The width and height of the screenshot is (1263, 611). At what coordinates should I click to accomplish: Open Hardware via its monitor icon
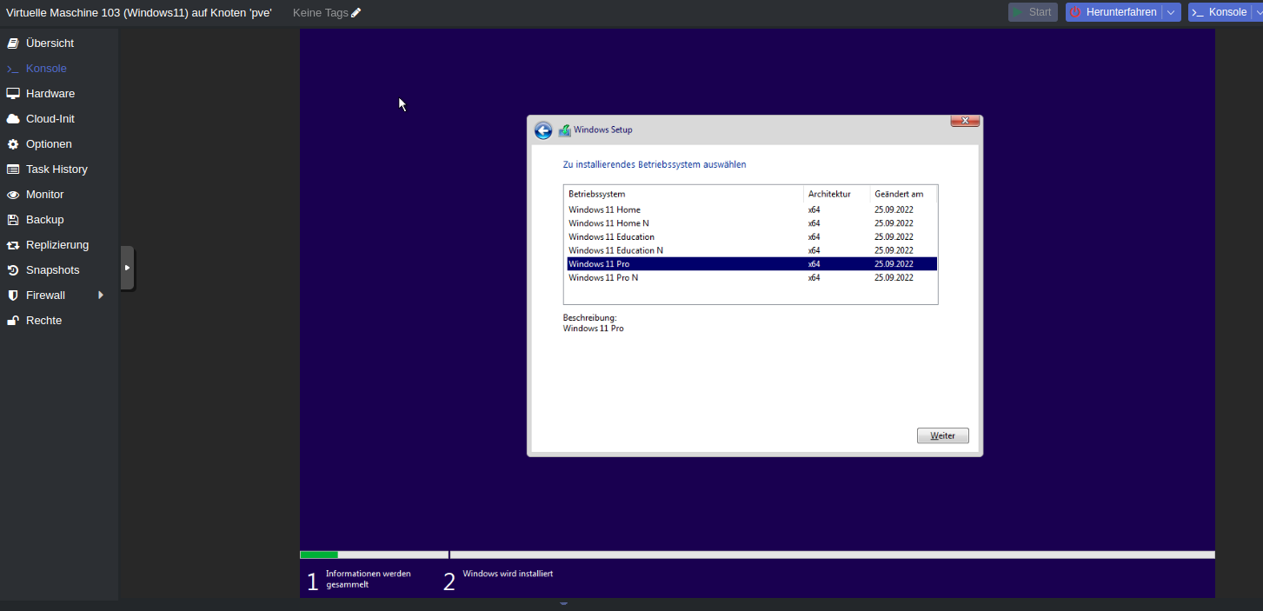pyautogui.click(x=13, y=94)
